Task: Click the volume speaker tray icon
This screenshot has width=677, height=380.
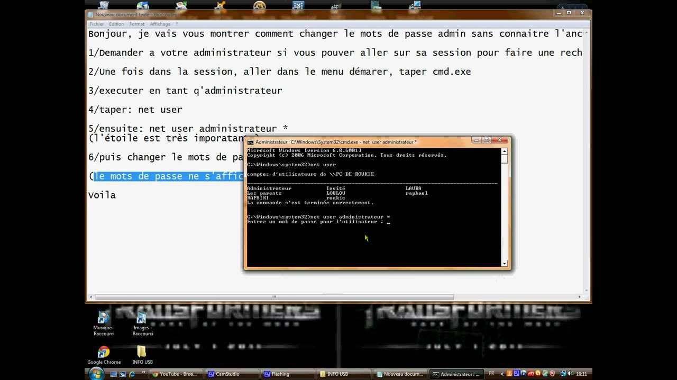Action: coord(570,374)
